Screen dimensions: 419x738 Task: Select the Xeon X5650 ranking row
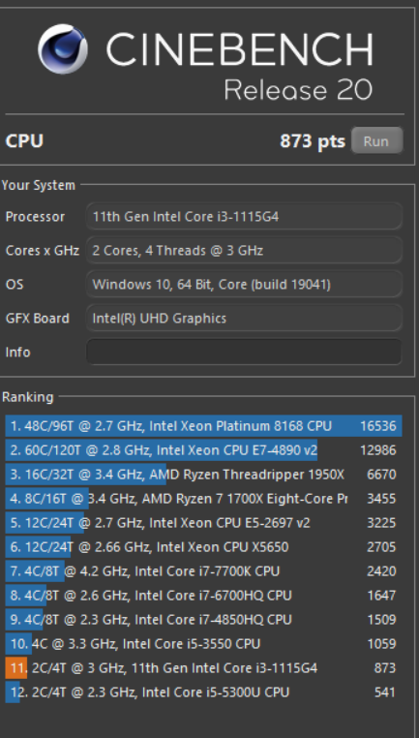pos(203,547)
